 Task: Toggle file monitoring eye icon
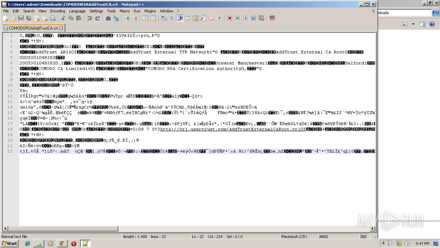219,18
